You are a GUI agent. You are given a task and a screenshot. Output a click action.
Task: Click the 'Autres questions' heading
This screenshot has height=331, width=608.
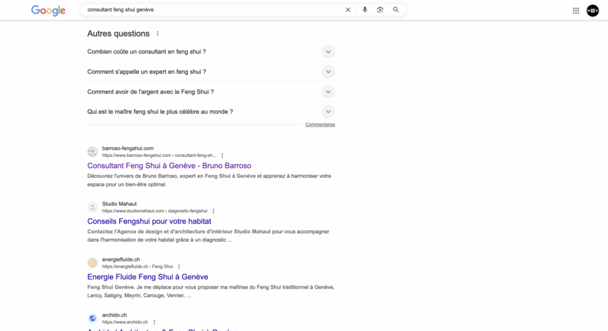tap(118, 34)
